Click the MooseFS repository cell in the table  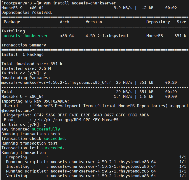[x=155, y=36]
